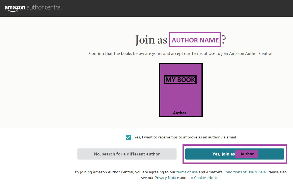Click the "Yes, I want to receive tips" label

click(x=185, y=137)
